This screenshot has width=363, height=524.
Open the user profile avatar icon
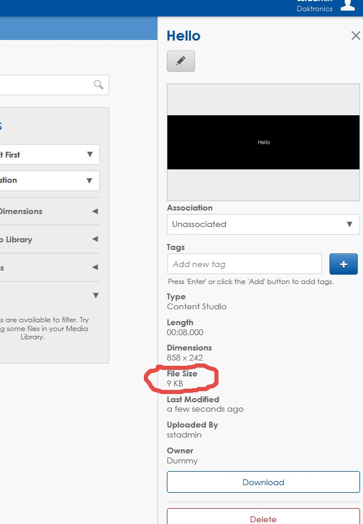(348, 5)
